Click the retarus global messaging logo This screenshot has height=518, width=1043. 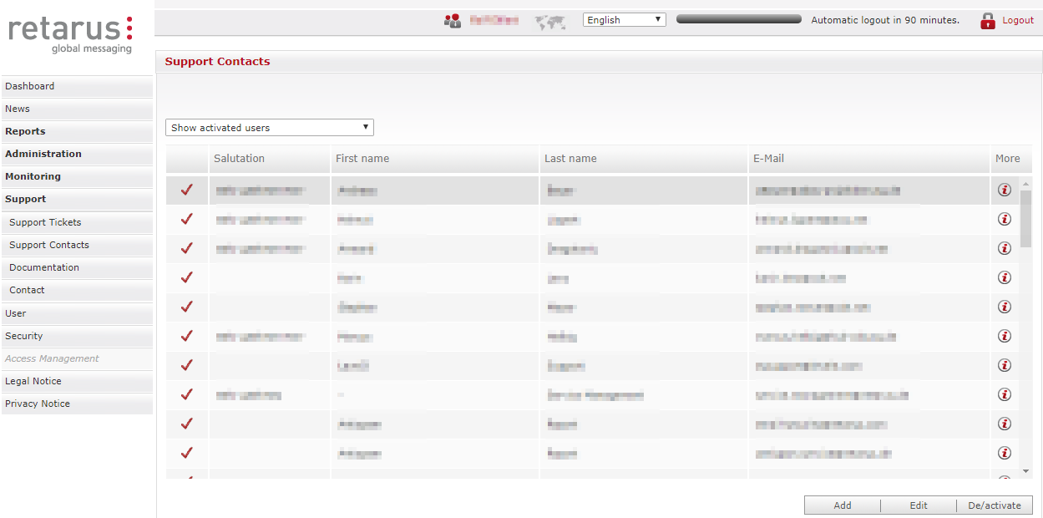(71, 33)
